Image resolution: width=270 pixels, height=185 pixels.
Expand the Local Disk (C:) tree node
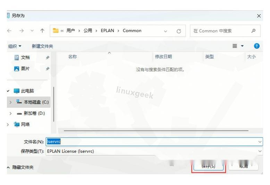click(10, 102)
